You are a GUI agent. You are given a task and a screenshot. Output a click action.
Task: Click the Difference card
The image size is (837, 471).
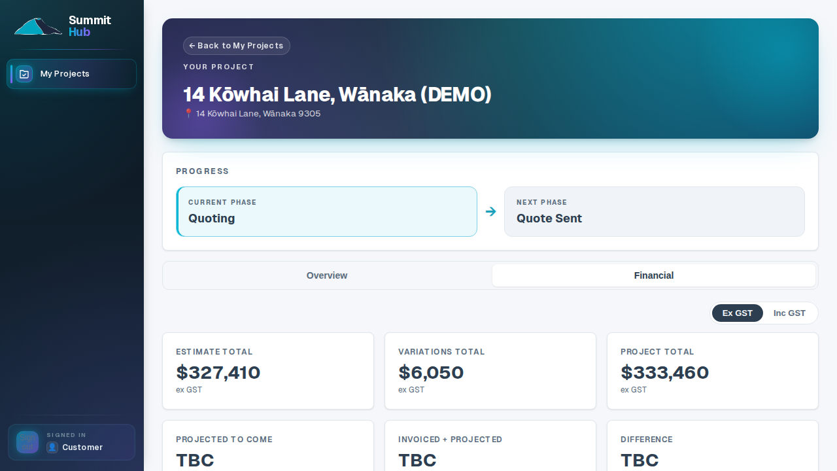pos(713,445)
